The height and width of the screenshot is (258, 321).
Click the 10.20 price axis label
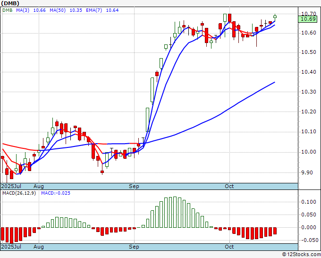(309, 112)
